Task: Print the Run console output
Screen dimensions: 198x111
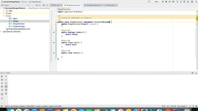Action: (x=6, y=90)
